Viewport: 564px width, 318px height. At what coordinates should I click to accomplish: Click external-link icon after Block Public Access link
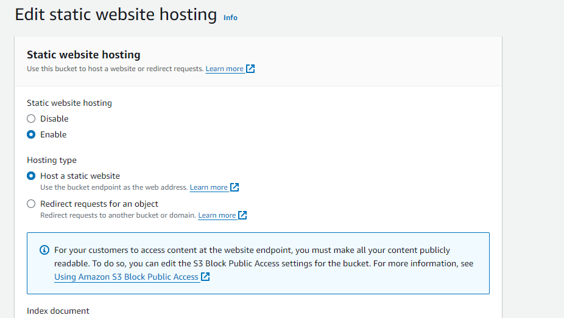(205, 277)
